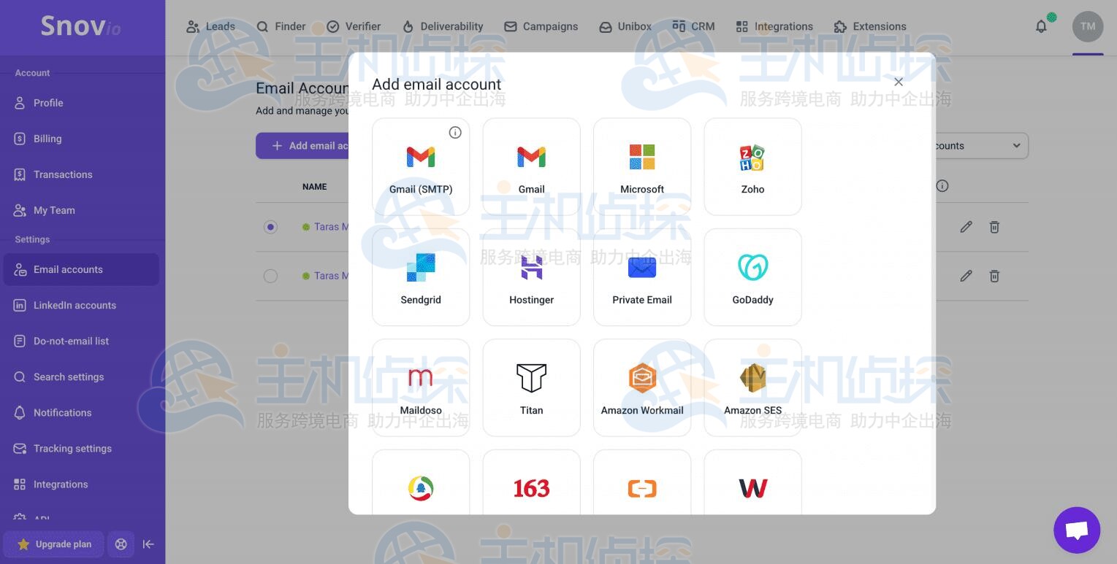Connect a Sendgrid email account

(421, 277)
